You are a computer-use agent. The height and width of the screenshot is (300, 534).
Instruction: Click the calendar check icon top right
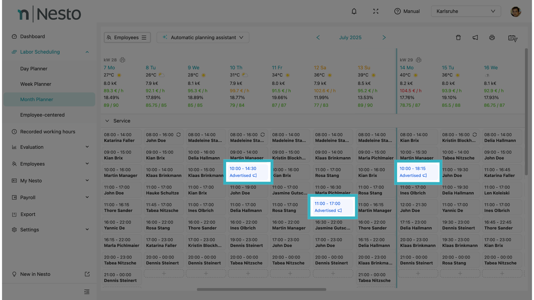pos(513,38)
